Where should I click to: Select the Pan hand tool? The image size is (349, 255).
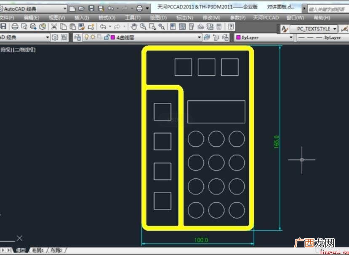tap(134, 27)
